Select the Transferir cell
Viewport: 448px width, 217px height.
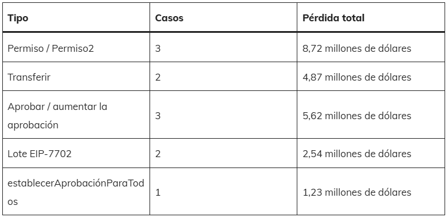coord(76,77)
